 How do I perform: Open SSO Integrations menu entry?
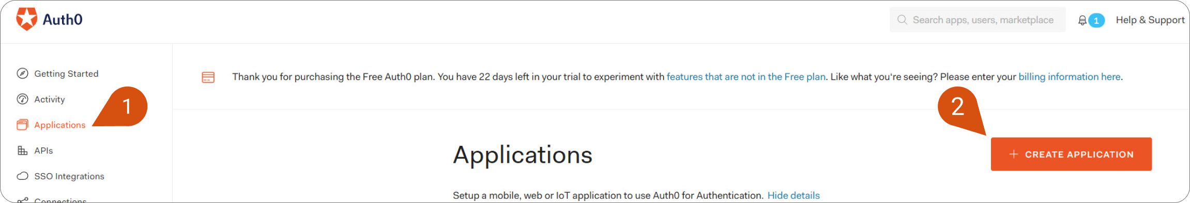coord(69,176)
